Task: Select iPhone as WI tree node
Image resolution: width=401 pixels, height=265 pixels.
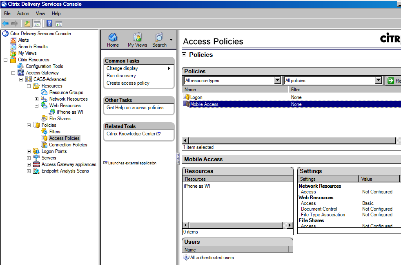Action: pyautogui.click(x=70, y=112)
